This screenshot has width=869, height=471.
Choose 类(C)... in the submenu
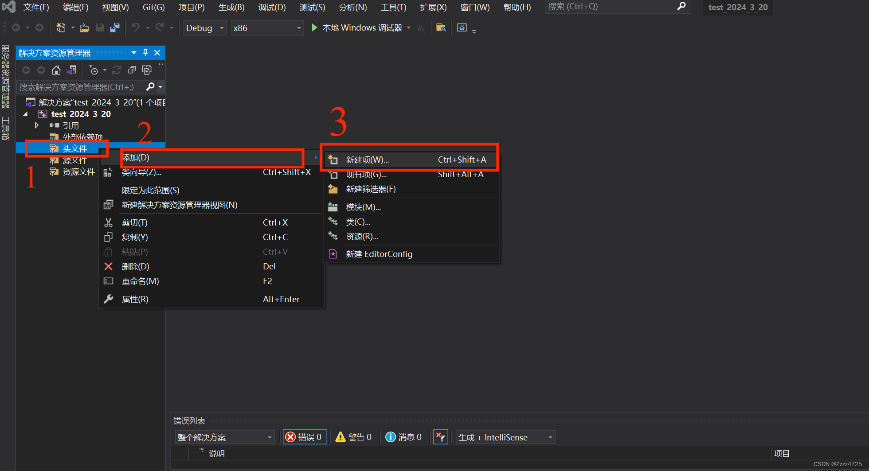(x=411, y=222)
